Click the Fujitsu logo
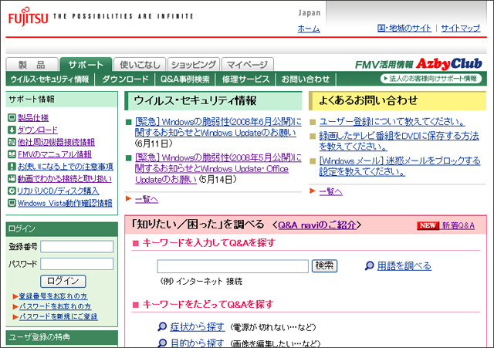This screenshot has height=348, width=494. [28, 17]
